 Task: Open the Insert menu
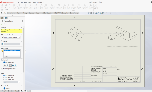pos(30,2)
